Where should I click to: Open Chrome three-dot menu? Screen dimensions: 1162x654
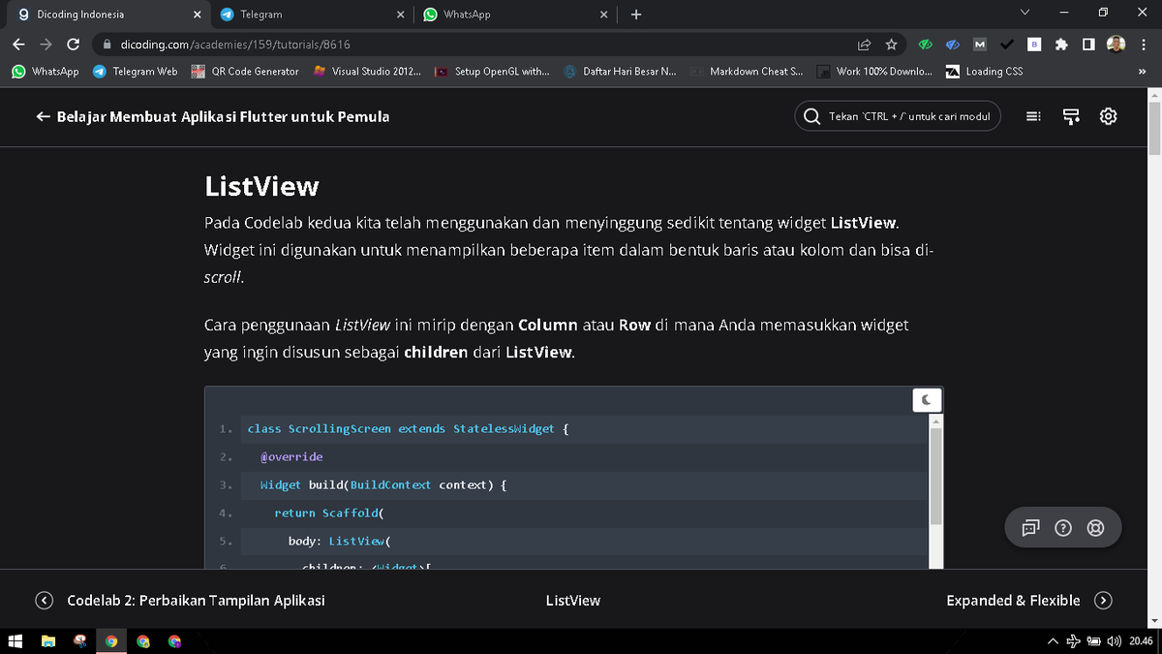1144,45
